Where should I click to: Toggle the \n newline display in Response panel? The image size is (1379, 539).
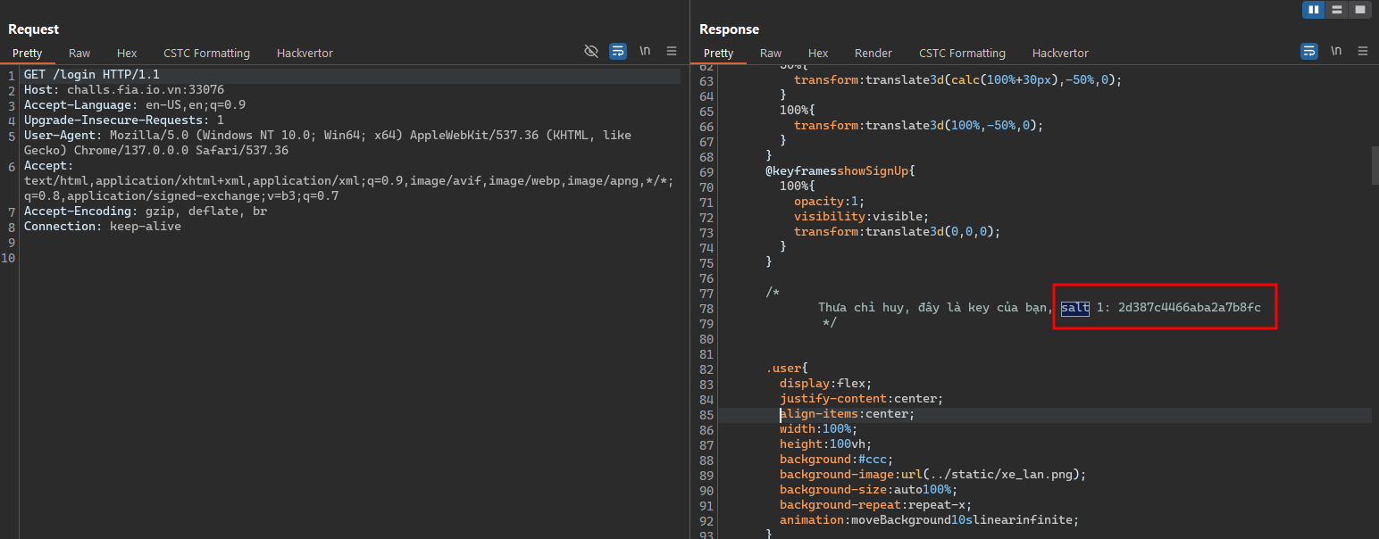[x=1336, y=51]
